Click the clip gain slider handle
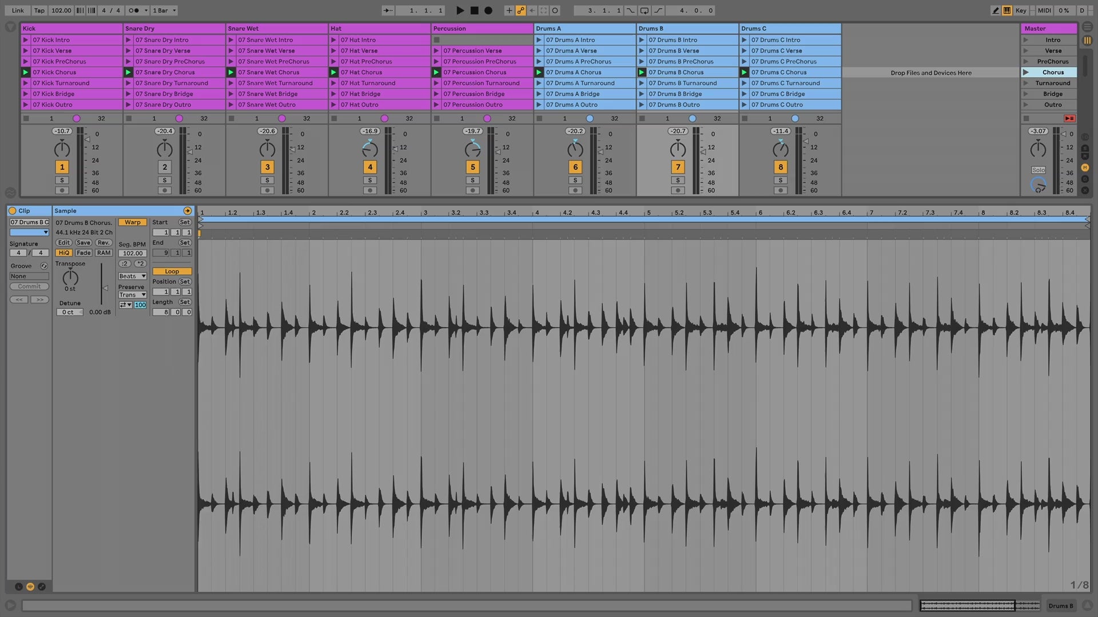This screenshot has height=617, width=1098. coord(105,288)
